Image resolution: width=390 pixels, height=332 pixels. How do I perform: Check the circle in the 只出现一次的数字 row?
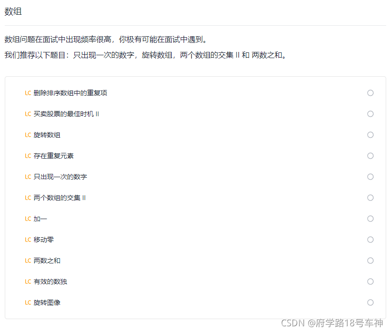(370, 177)
